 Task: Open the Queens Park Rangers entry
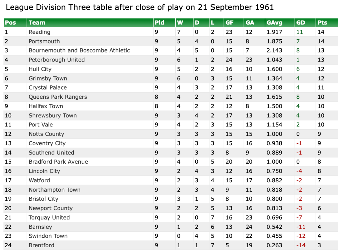58,97
